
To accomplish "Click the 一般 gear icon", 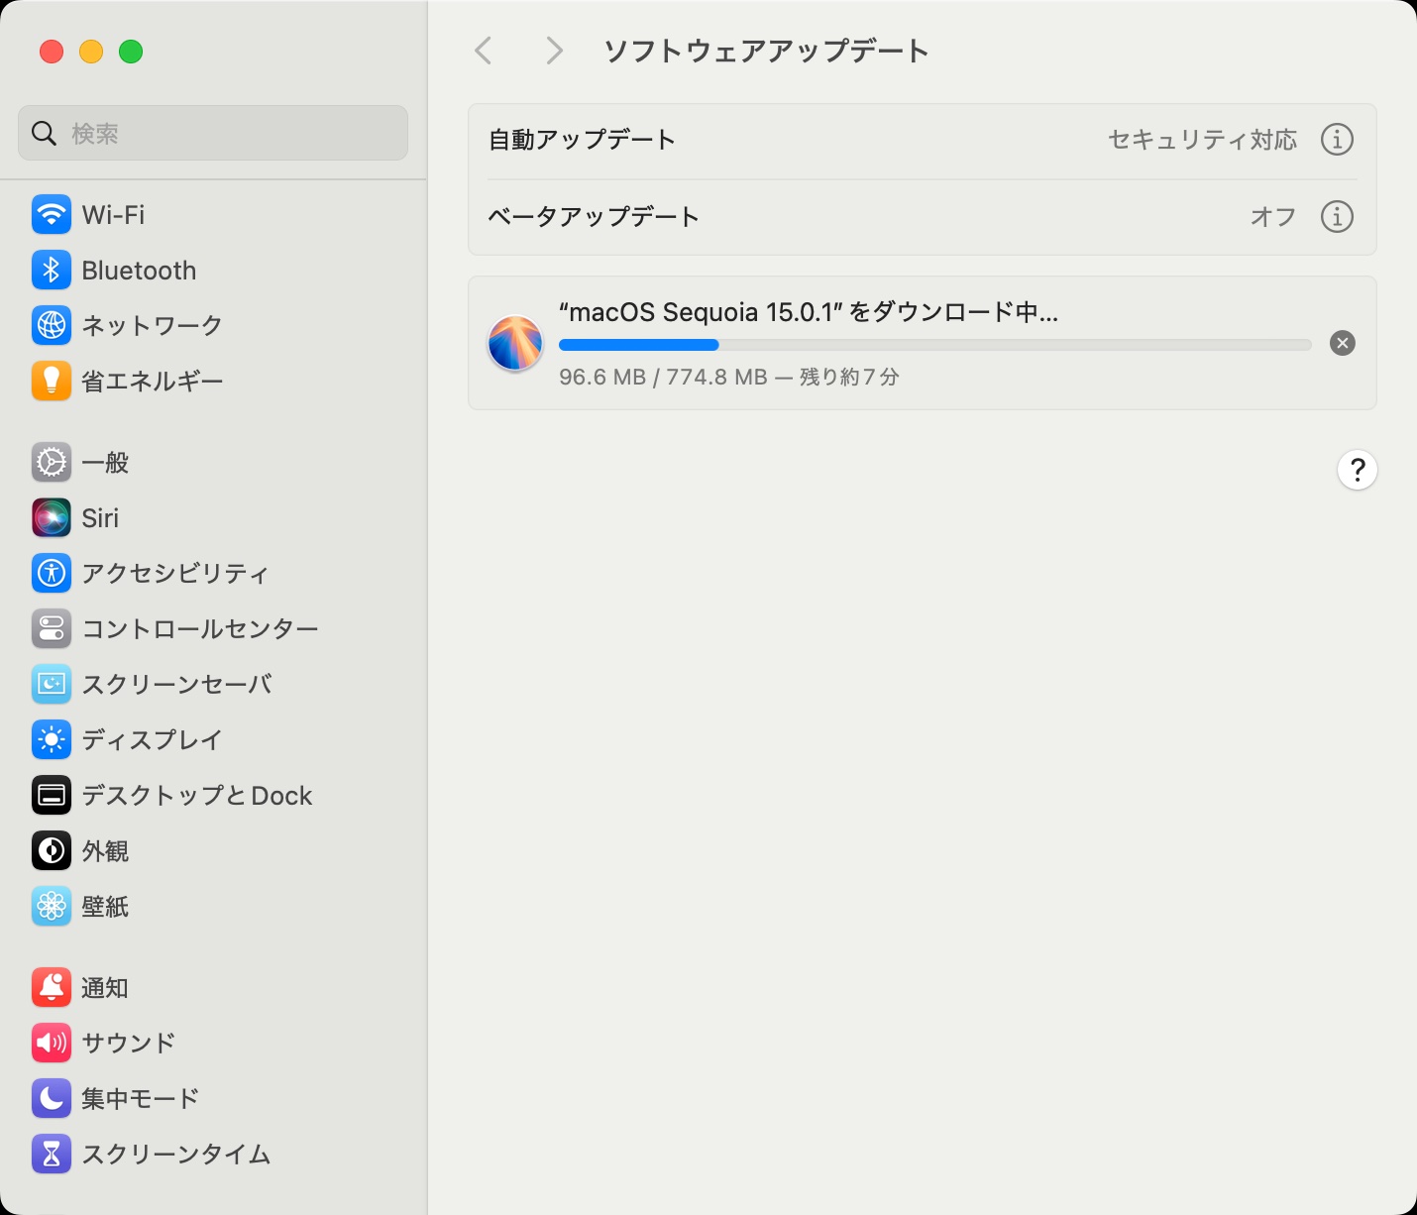I will [52, 462].
